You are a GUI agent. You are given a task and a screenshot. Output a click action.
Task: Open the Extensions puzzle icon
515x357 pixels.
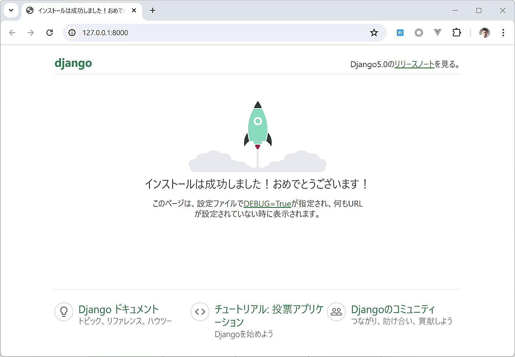coord(457,33)
